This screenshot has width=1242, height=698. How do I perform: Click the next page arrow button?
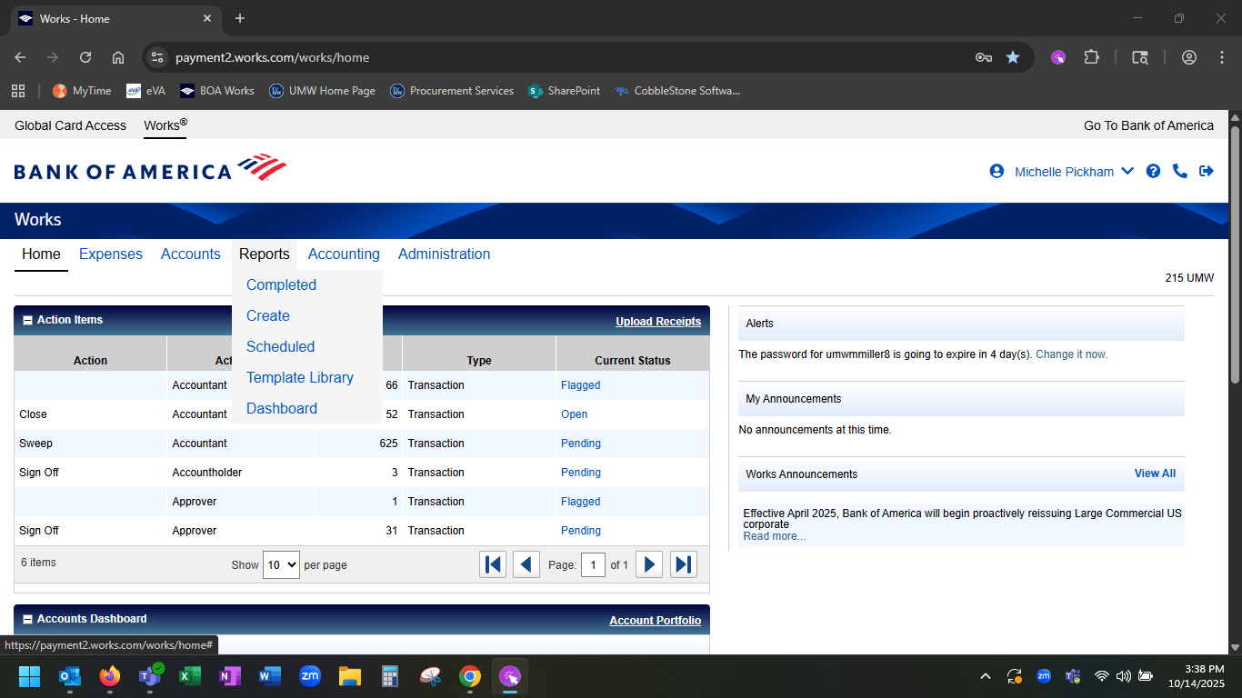[648, 564]
